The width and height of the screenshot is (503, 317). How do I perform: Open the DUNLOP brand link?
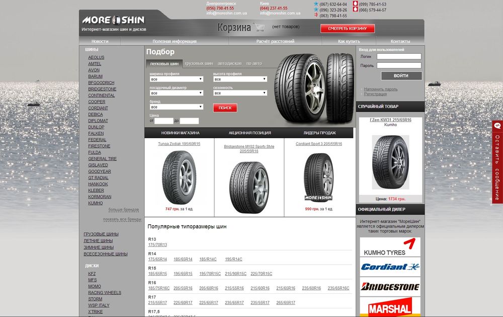96,127
